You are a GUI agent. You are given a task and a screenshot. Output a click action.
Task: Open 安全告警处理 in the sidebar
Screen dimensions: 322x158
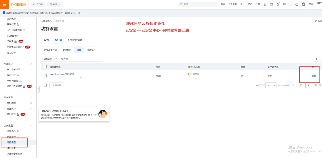[13, 69]
